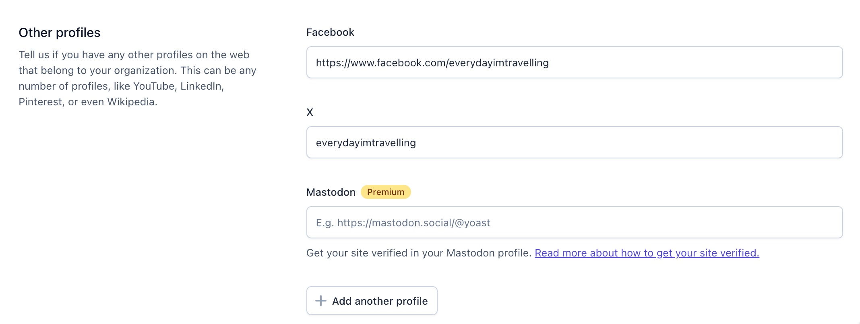The height and width of the screenshot is (324, 860).
Task: Click the facebook.com URL text in the Facebook field
Action: point(432,63)
